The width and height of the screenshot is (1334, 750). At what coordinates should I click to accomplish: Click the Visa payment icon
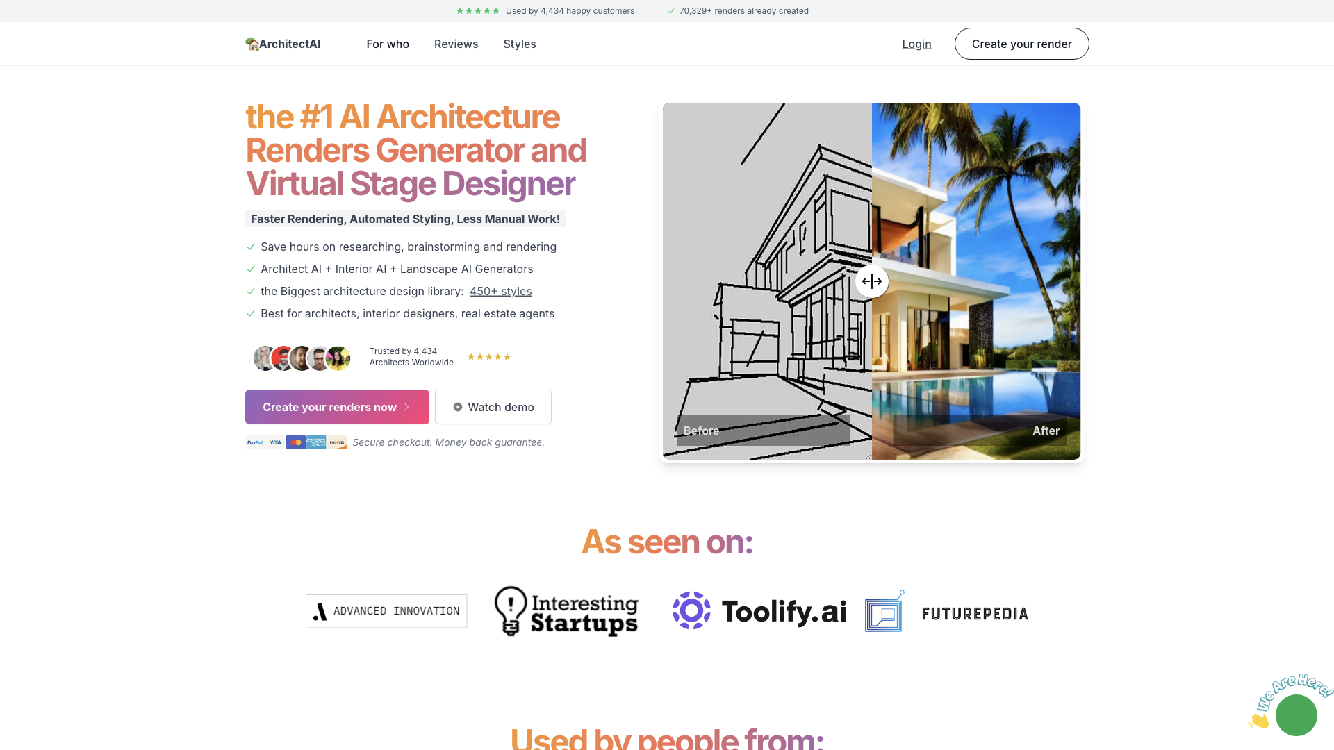pyautogui.click(x=275, y=442)
